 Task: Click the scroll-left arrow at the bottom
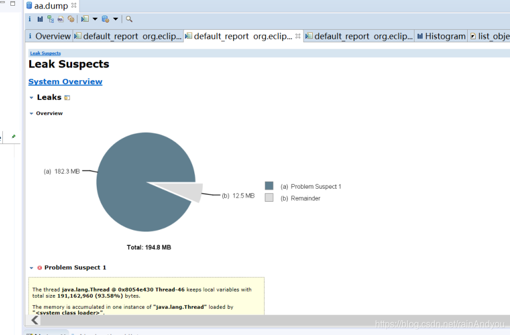pos(35,320)
